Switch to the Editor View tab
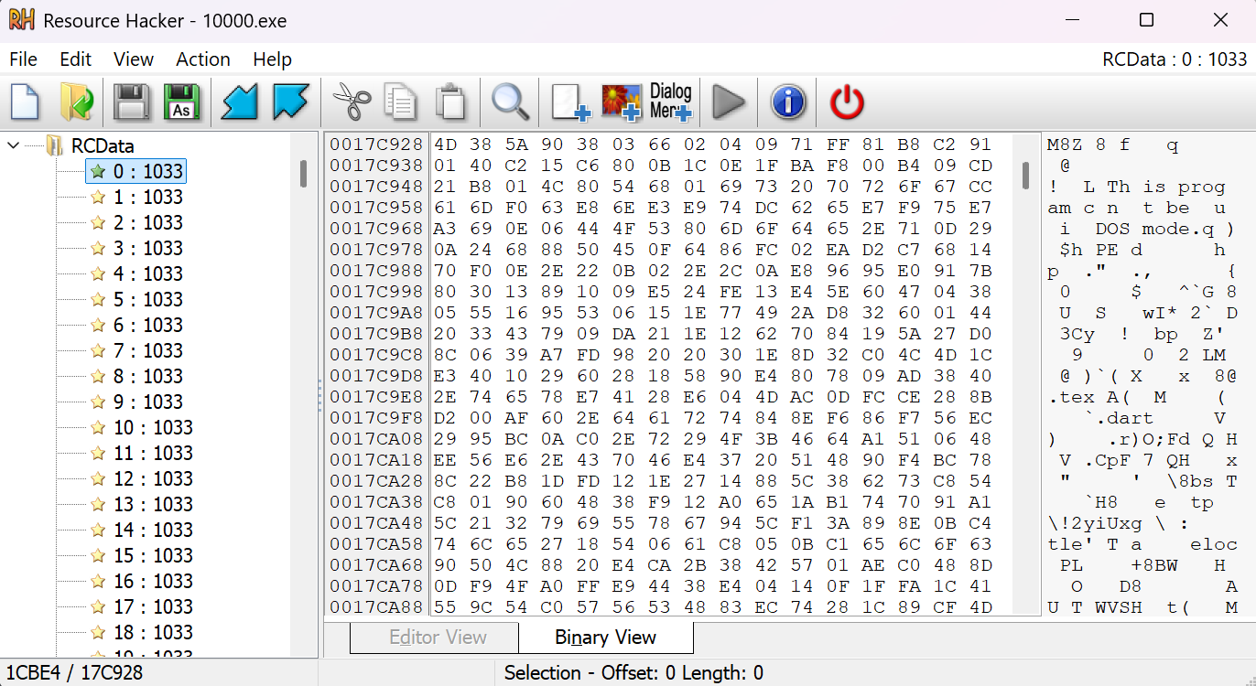The width and height of the screenshot is (1256, 686). (x=433, y=638)
